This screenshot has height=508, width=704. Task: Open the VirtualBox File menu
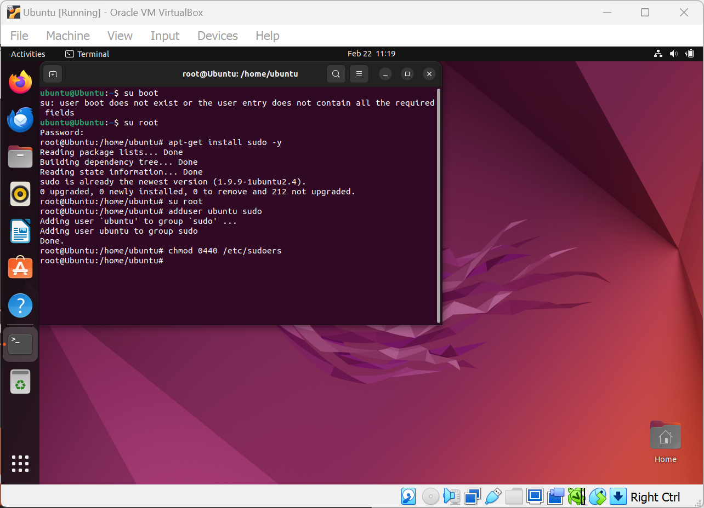pyautogui.click(x=19, y=36)
